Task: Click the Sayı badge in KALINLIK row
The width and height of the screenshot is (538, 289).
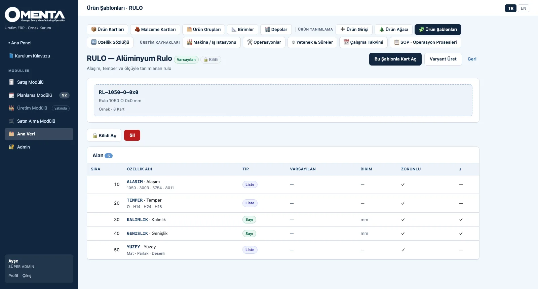Action: [249, 220]
